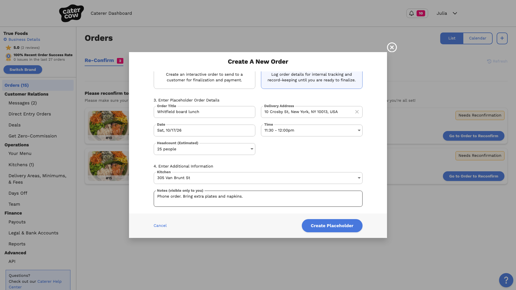
Task: Select the internal tracking placeholder option card
Action: click(311, 80)
